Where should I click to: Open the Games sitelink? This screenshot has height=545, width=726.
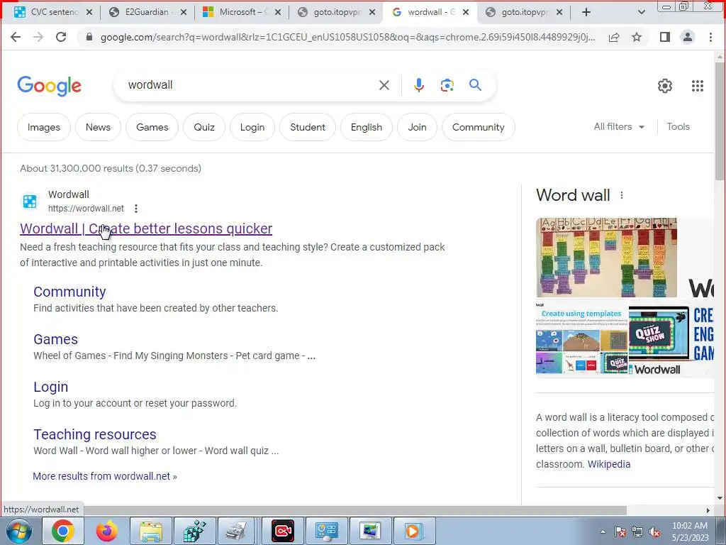[x=55, y=339]
